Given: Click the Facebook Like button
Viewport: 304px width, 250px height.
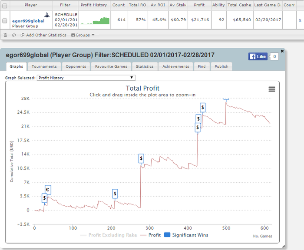Looking at the screenshot, I should (x=258, y=56).
